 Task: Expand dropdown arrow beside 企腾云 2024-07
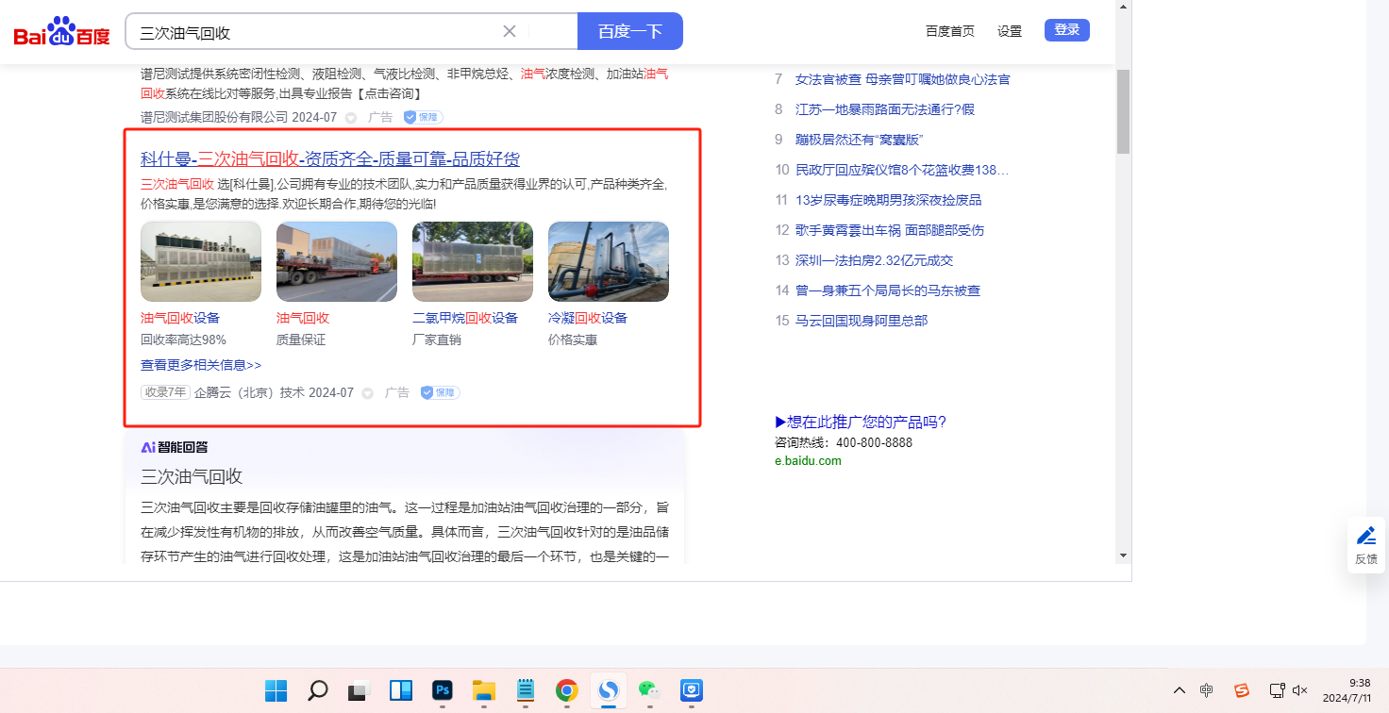[x=367, y=393]
